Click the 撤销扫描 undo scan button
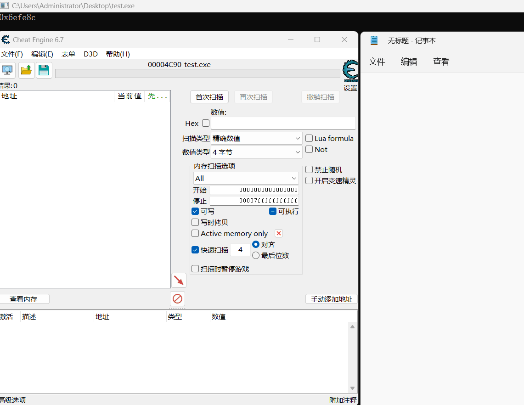 [321, 97]
